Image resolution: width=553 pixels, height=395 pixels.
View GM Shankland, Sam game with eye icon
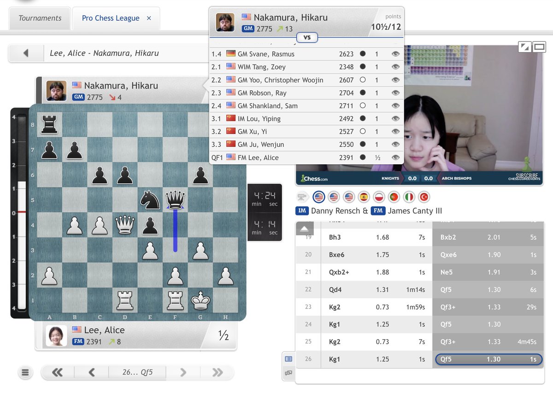click(x=395, y=105)
